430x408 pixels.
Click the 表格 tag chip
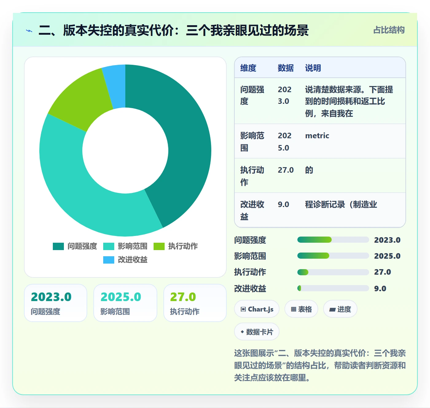click(x=301, y=309)
